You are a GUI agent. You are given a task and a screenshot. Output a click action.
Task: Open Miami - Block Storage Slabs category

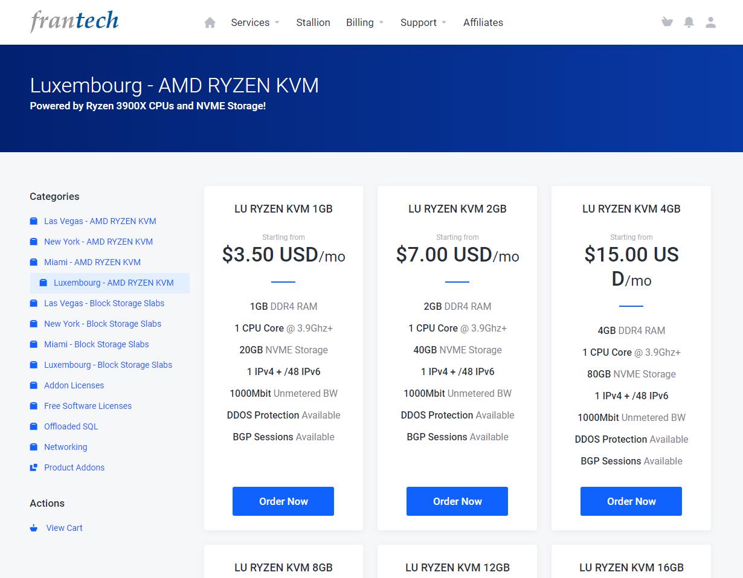click(x=97, y=344)
